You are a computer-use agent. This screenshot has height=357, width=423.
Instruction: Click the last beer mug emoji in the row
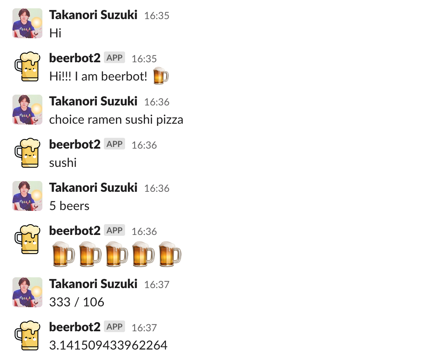pos(170,254)
